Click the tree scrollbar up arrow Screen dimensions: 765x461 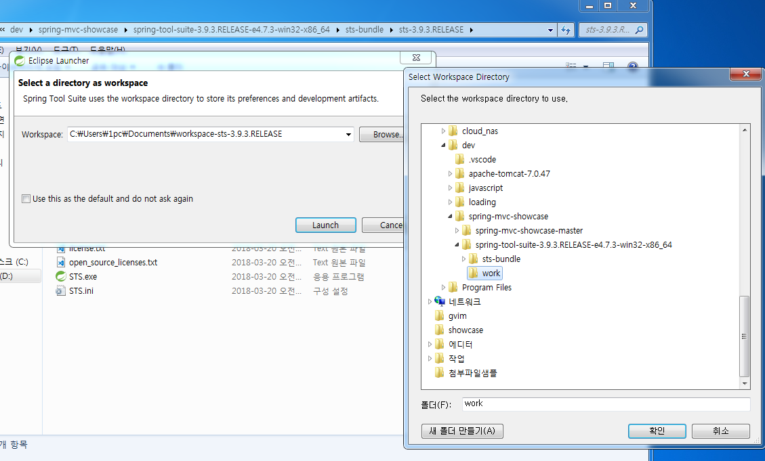pyautogui.click(x=745, y=129)
